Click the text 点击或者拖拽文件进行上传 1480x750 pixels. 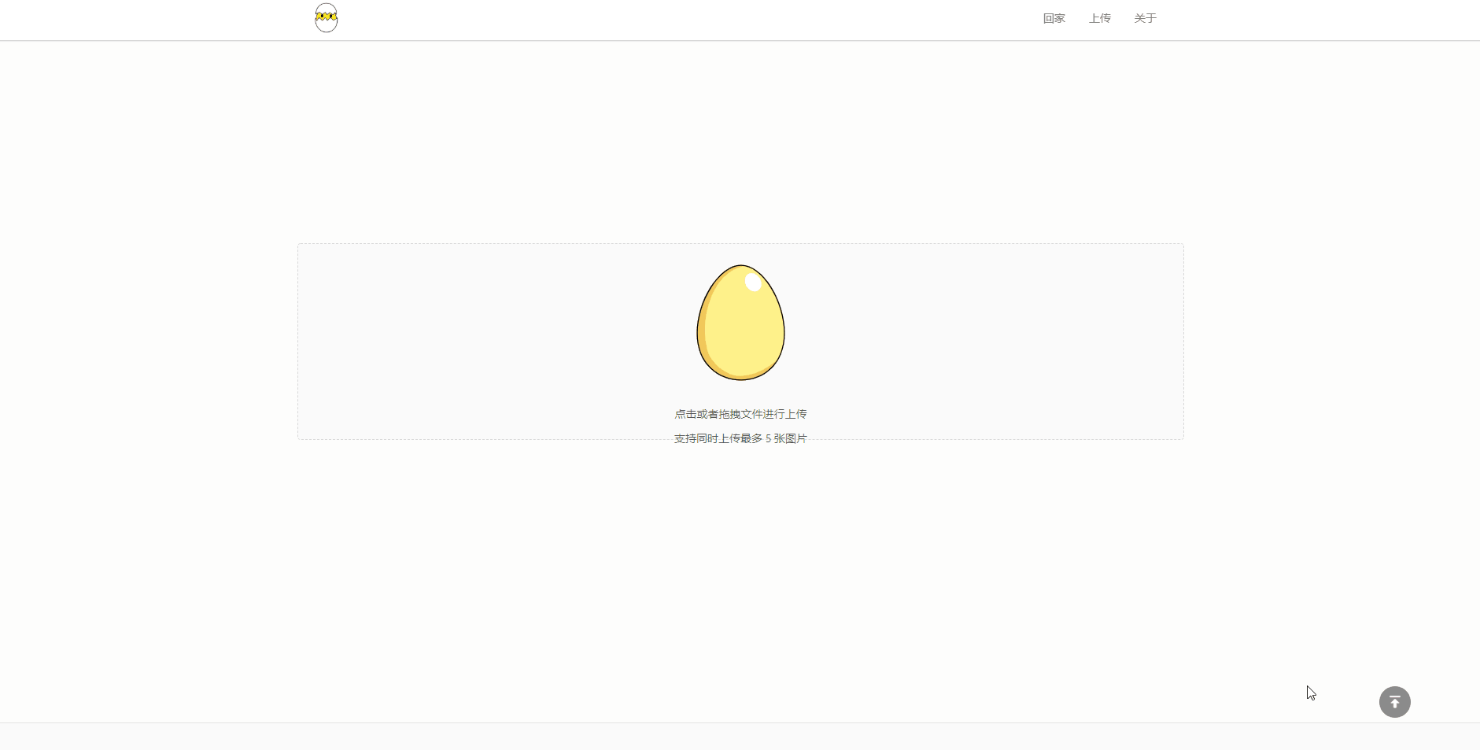(740, 414)
